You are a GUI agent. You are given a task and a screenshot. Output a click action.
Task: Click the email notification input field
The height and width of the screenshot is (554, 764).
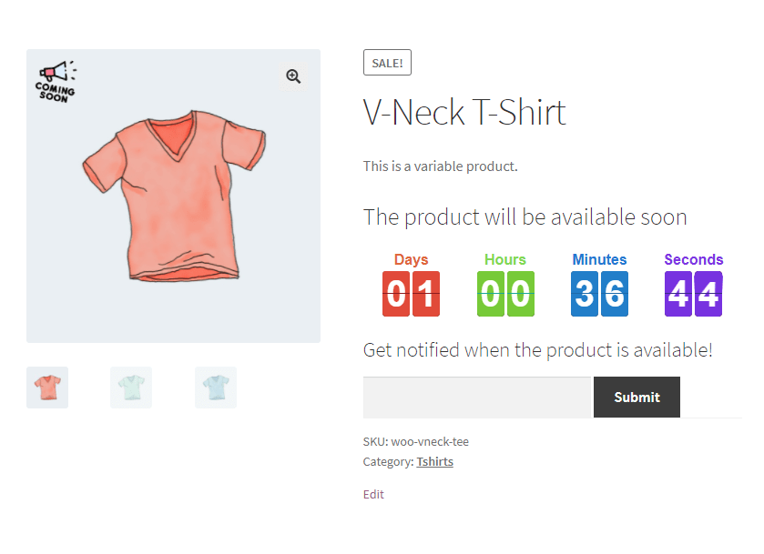tap(477, 398)
